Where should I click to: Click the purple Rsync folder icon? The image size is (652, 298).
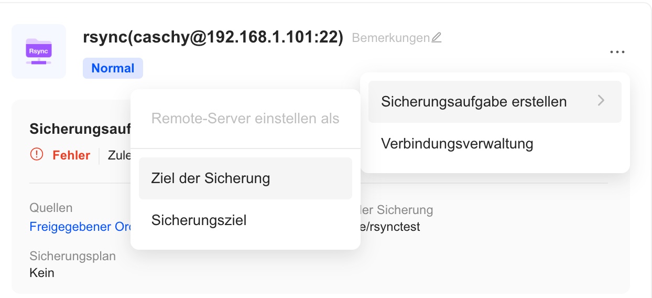click(39, 51)
